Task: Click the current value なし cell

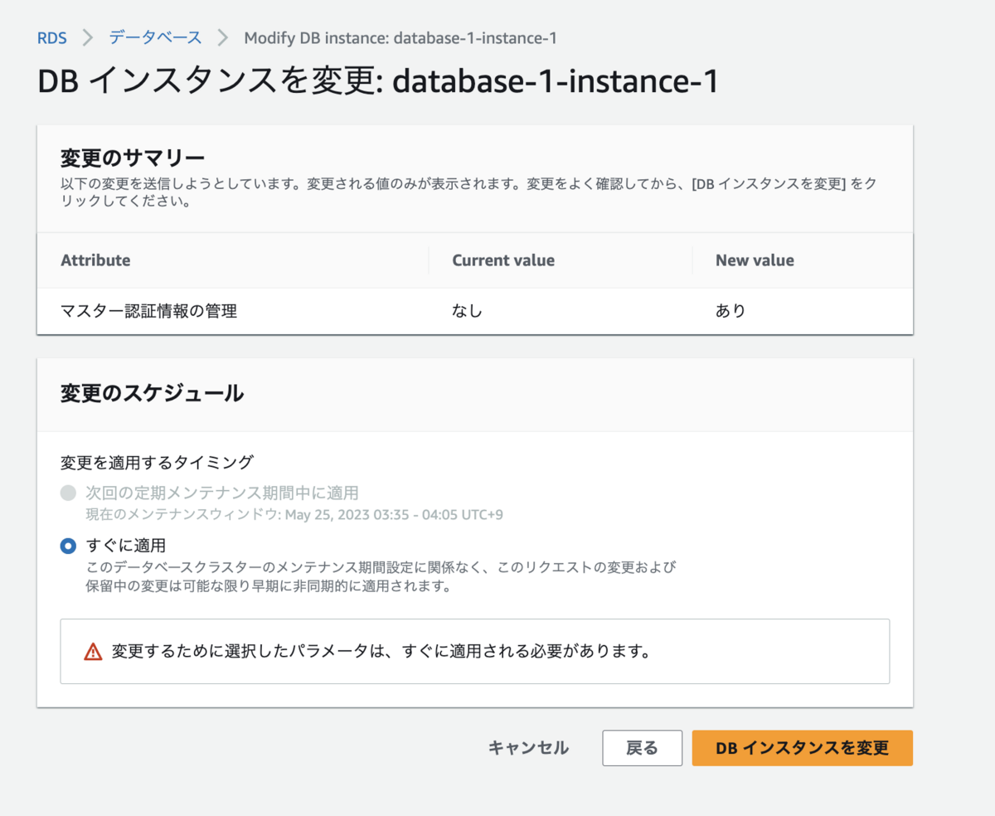Action: pos(467,311)
